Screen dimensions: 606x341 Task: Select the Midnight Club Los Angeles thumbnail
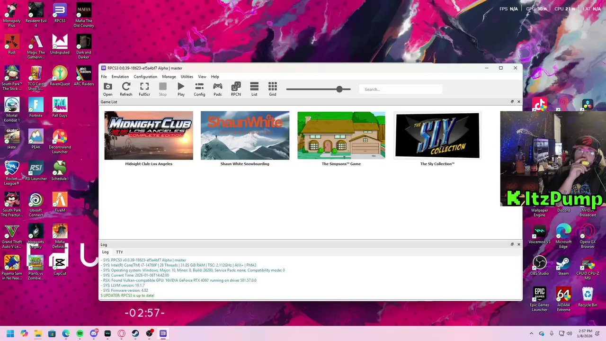point(149,135)
